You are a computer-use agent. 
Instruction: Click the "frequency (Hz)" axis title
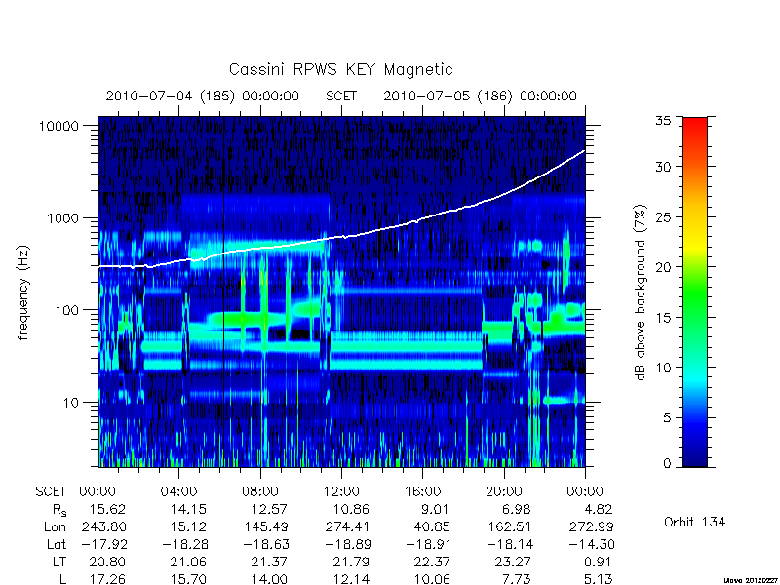23,292
